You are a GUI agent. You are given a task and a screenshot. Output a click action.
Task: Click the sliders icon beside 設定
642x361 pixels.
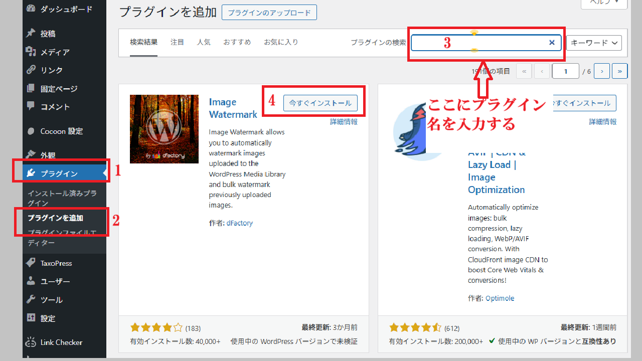pos(31,318)
